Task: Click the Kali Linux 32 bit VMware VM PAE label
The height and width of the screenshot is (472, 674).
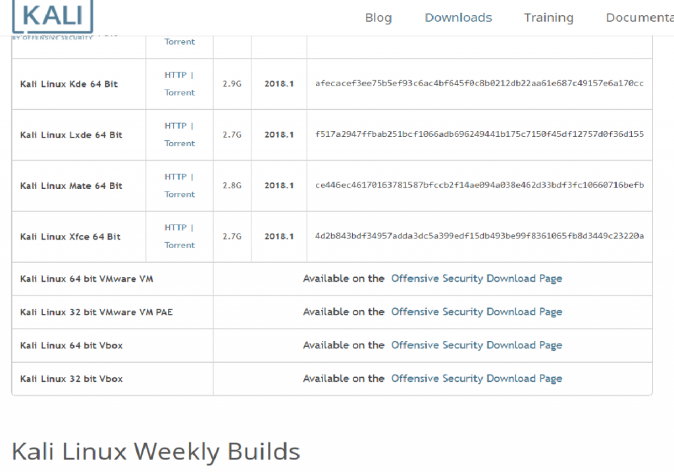Action: (96, 313)
